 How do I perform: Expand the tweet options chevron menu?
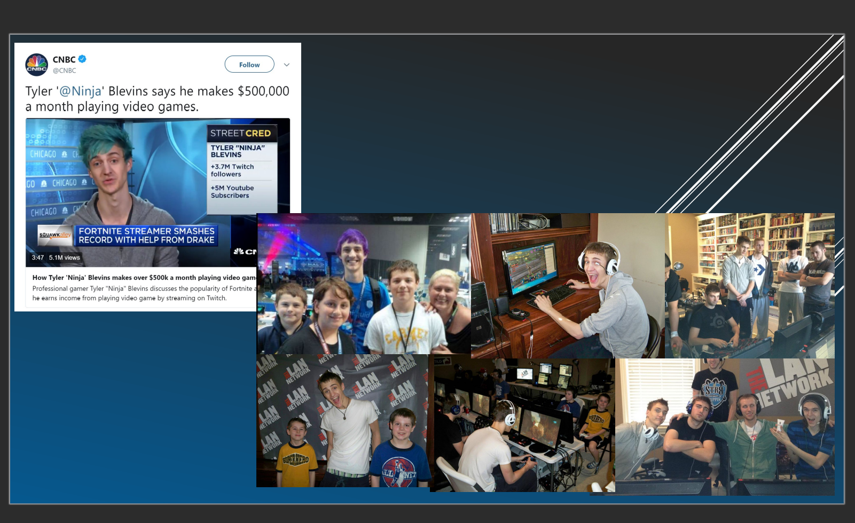(287, 65)
